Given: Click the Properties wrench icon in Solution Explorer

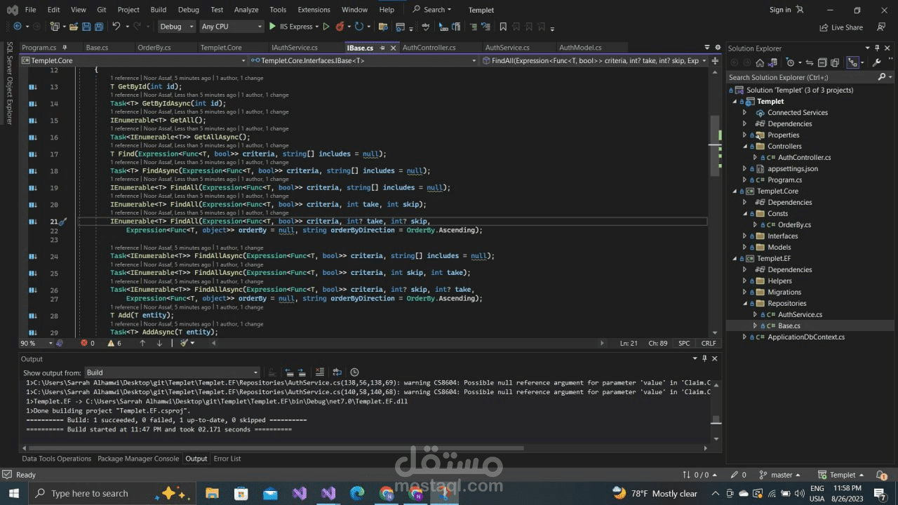Looking at the screenshot, I should 876,62.
